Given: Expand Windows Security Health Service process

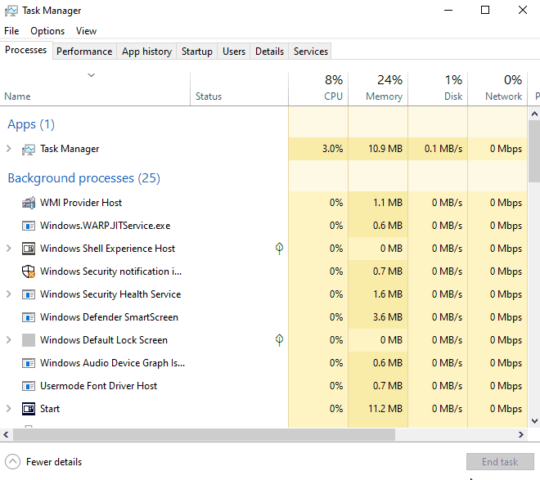Looking at the screenshot, I should coord(9,294).
